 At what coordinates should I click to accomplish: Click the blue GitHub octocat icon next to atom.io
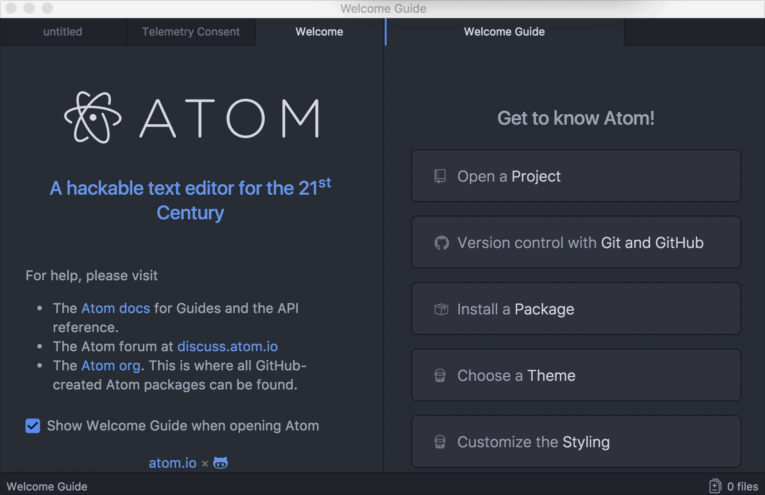pos(221,463)
